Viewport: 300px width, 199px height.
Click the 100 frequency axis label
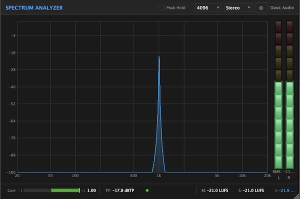pyautogui.click(x=75, y=175)
